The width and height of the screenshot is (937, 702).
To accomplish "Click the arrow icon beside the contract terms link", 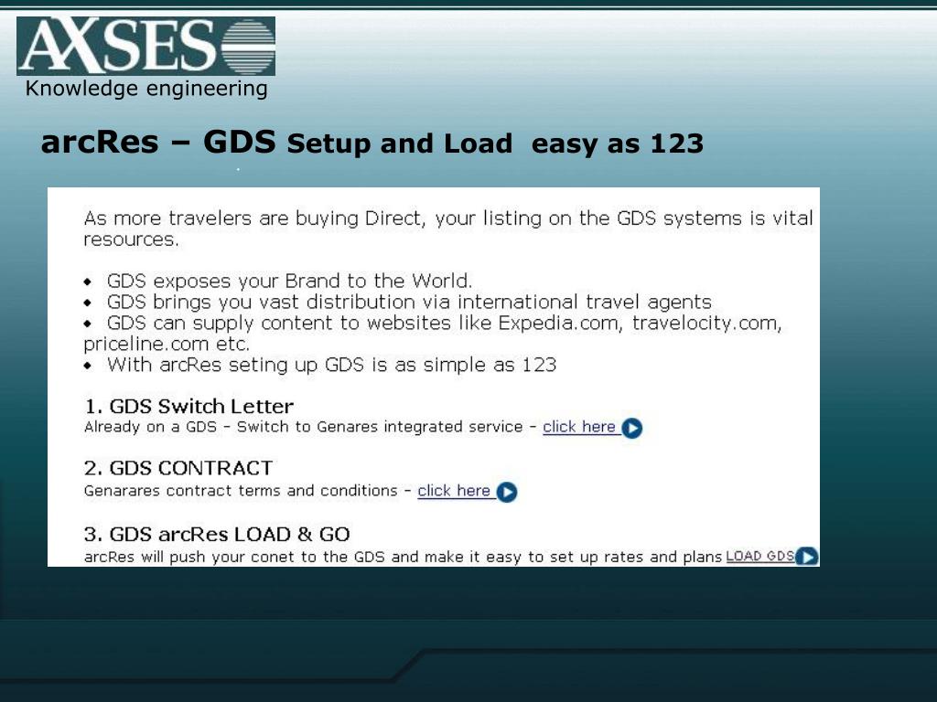I will coord(507,492).
